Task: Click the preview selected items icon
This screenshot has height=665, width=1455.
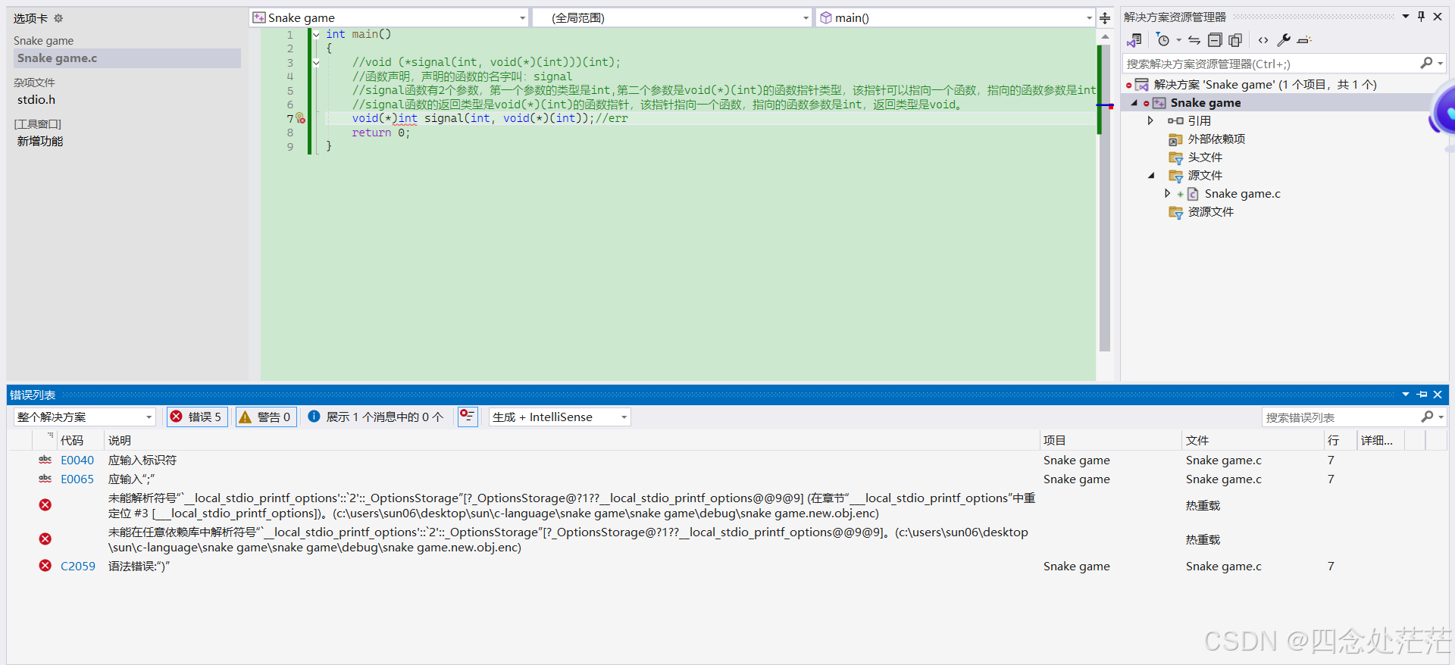Action: click(1304, 40)
